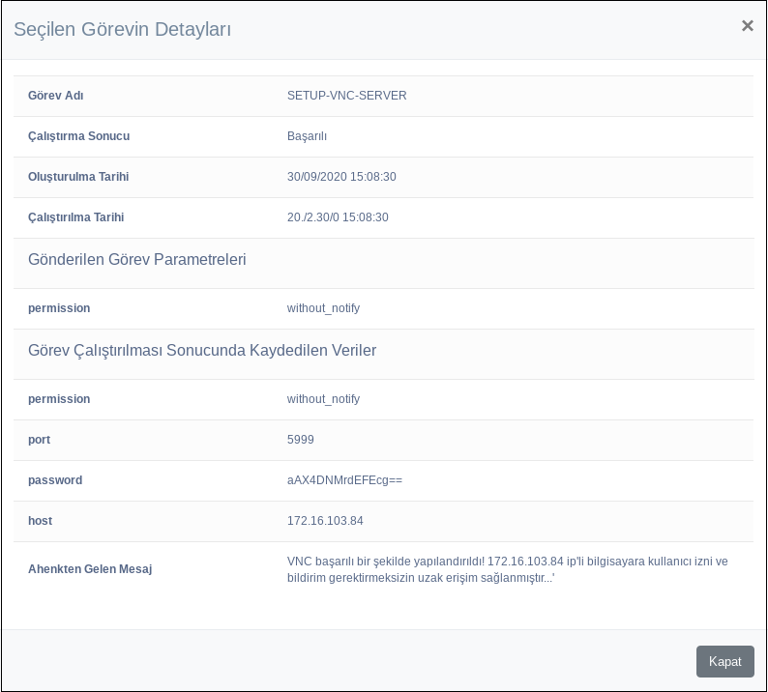The image size is (768, 692).
Task: Select the 'Çalıştırılma Tarihi' label
Action: pos(75,217)
